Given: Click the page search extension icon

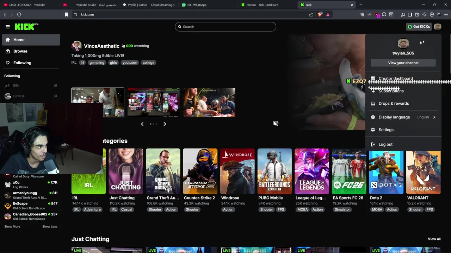Looking at the screenshot, I should click(391, 14).
